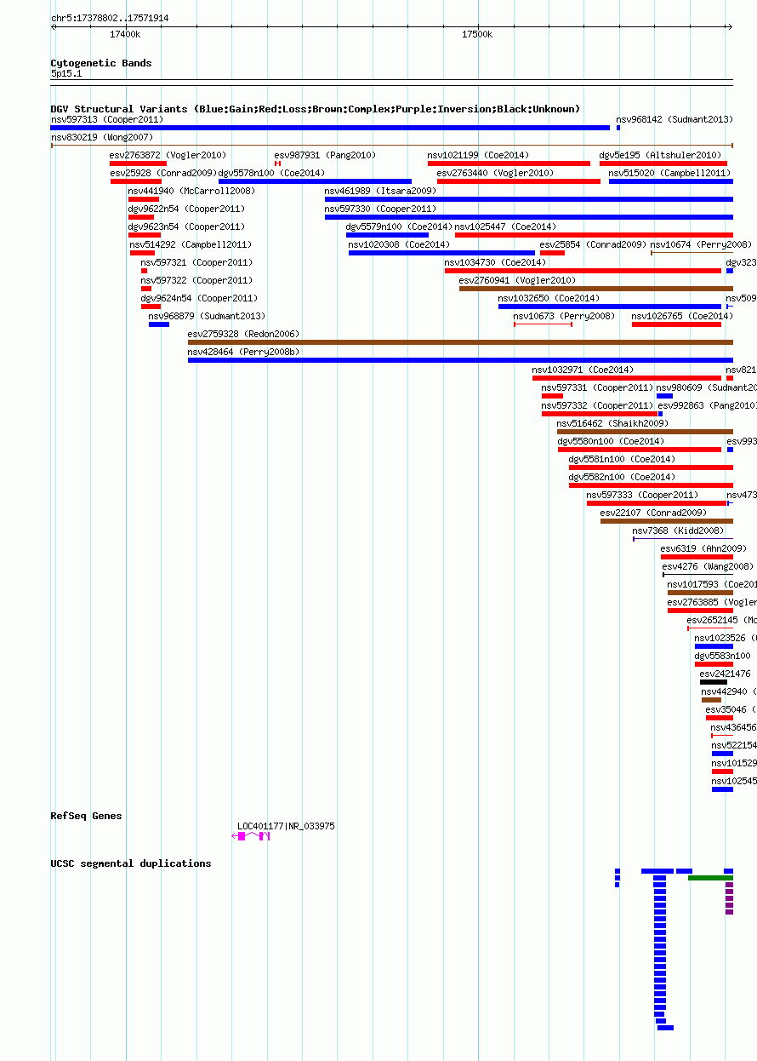Select dgv5578n100 (Coe2014) variant
The width and height of the screenshot is (757, 1061).
[x=315, y=181]
